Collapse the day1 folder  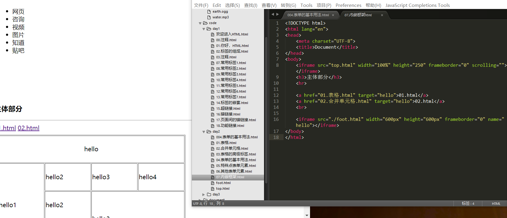(204, 29)
